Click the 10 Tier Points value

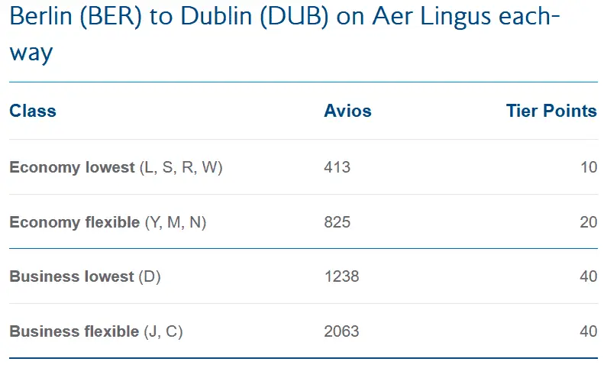tap(588, 167)
